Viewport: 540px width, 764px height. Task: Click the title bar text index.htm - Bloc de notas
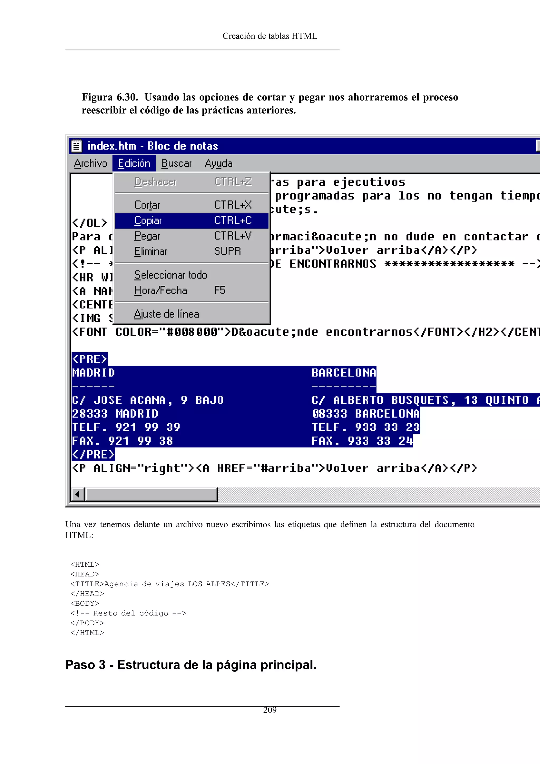(x=152, y=146)
